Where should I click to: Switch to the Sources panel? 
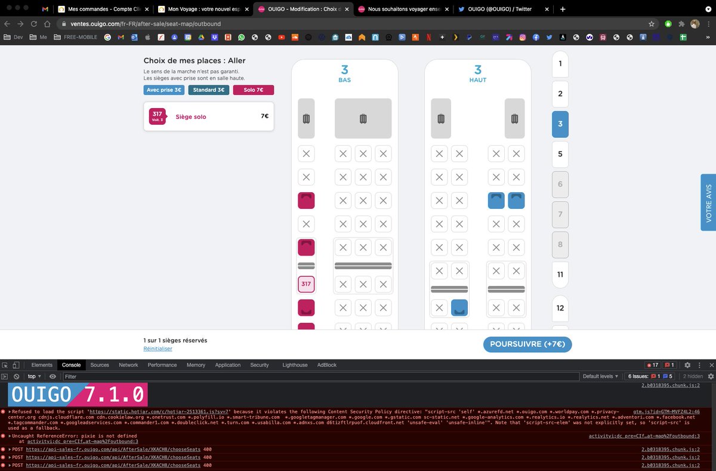coord(100,365)
